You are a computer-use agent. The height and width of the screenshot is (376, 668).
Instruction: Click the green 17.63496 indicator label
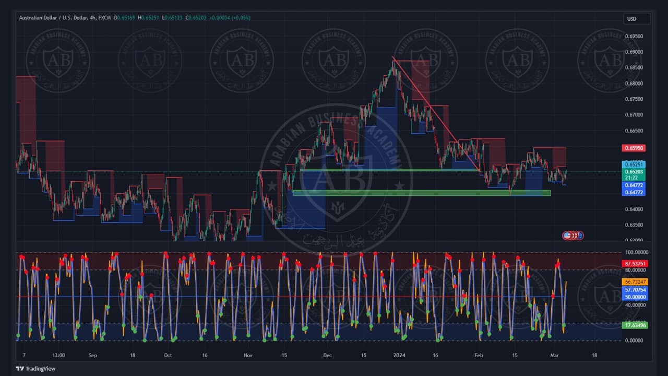[636, 325]
